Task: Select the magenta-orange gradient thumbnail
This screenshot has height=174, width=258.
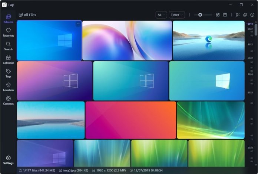Action: click(131, 120)
